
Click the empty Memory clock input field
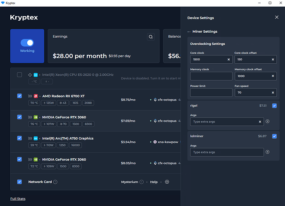(x=211, y=76)
